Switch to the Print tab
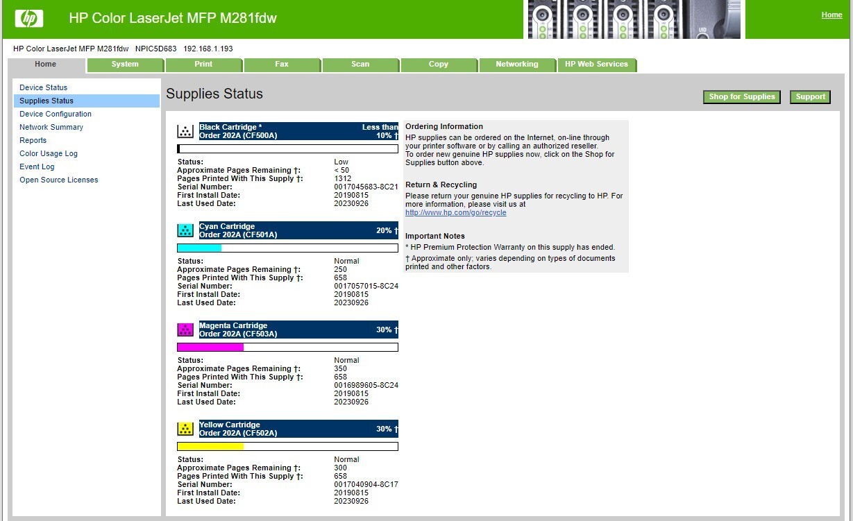Image resolution: width=853 pixels, height=521 pixels. (x=203, y=65)
